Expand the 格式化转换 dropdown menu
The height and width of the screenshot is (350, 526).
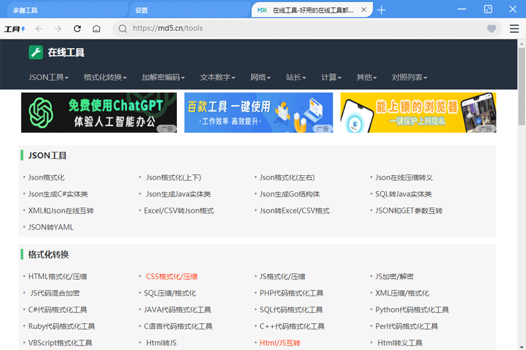[105, 77]
